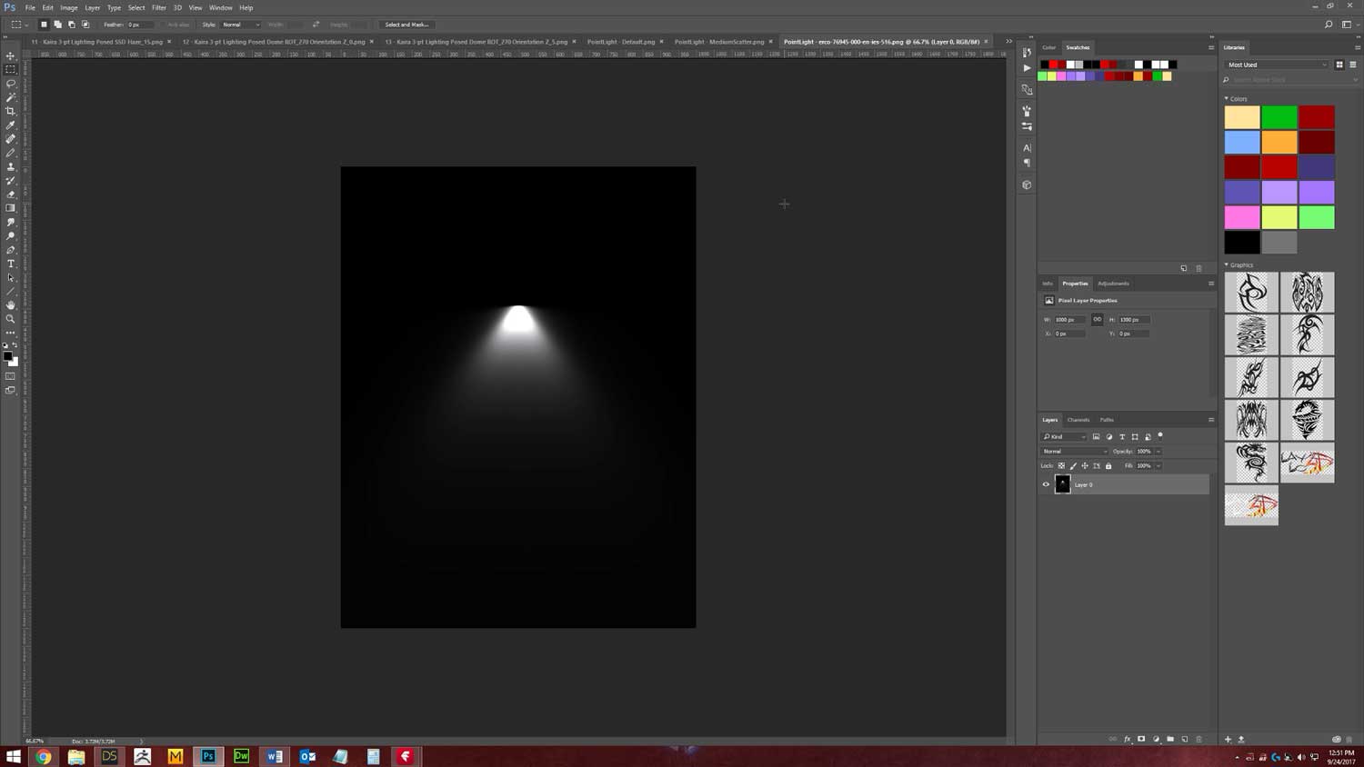Image resolution: width=1364 pixels, height=767 pixels.
Task: Select the Healing Brush tool
Action: pyautogui.click(x=11, y=139)
